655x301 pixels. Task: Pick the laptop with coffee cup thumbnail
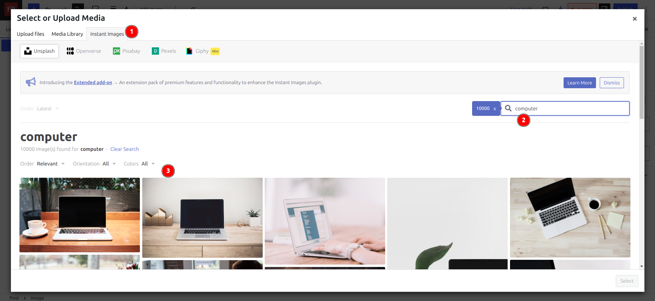[79, 215]
